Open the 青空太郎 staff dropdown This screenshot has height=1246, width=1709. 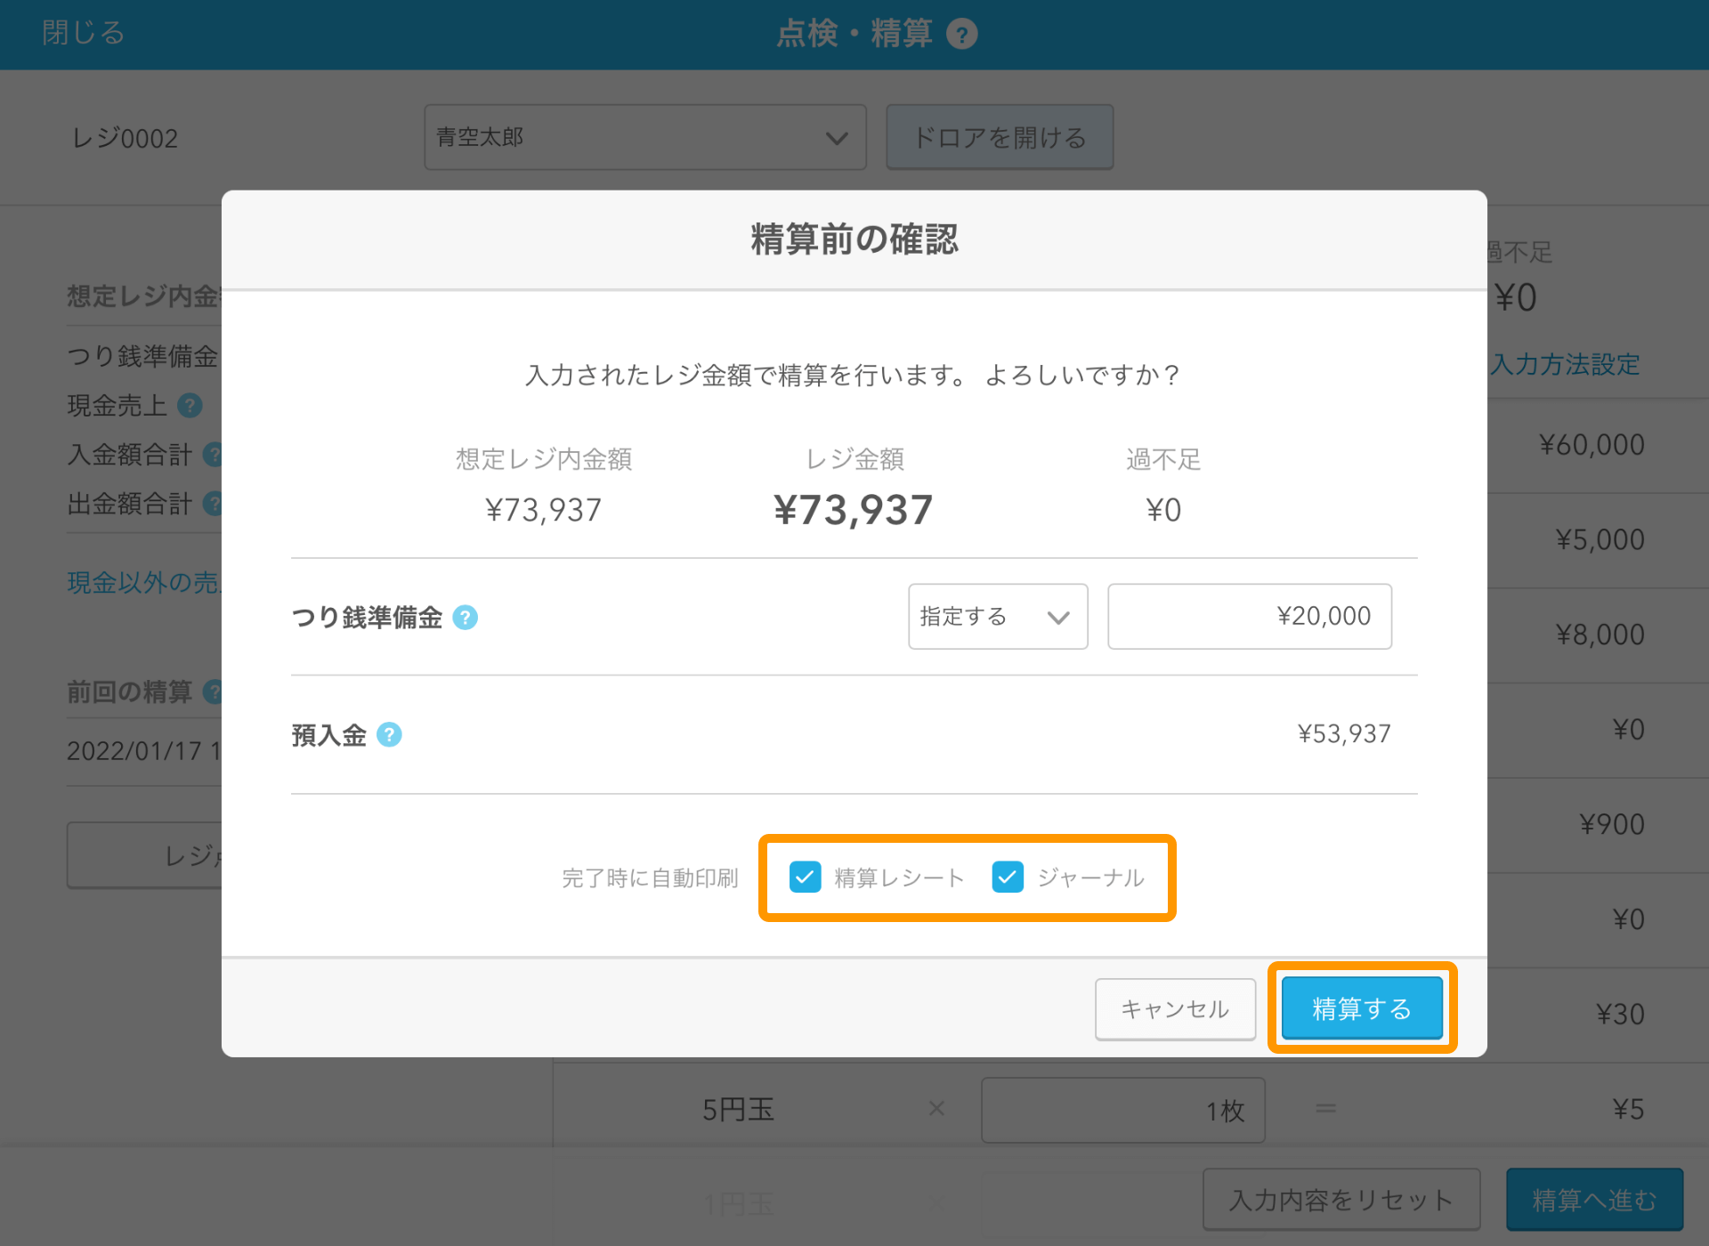coord(644,137)
